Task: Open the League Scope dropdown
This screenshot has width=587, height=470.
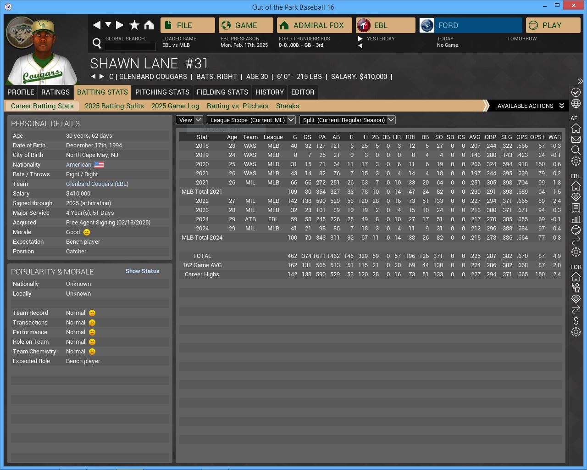Action: pyautogui.click(x=251, y=120)
